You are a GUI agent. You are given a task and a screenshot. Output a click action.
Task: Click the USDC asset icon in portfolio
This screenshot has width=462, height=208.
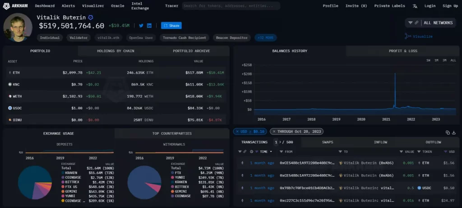coord(10,108)
